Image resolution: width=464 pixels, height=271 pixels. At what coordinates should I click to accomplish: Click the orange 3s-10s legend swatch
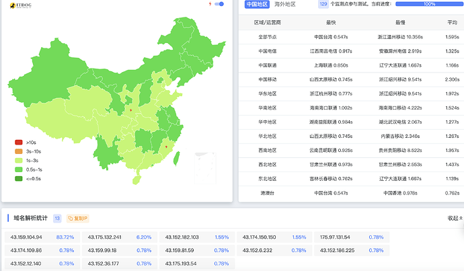[x=19, y=151]
